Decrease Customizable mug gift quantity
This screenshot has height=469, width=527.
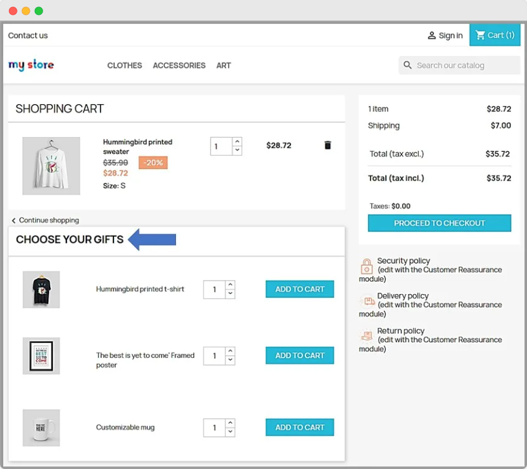[x=230, y=432]
